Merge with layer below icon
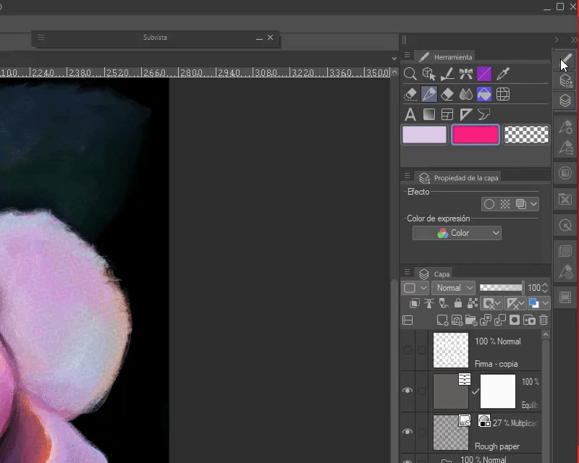Screen dimensions: 579x463 (500, 320)
